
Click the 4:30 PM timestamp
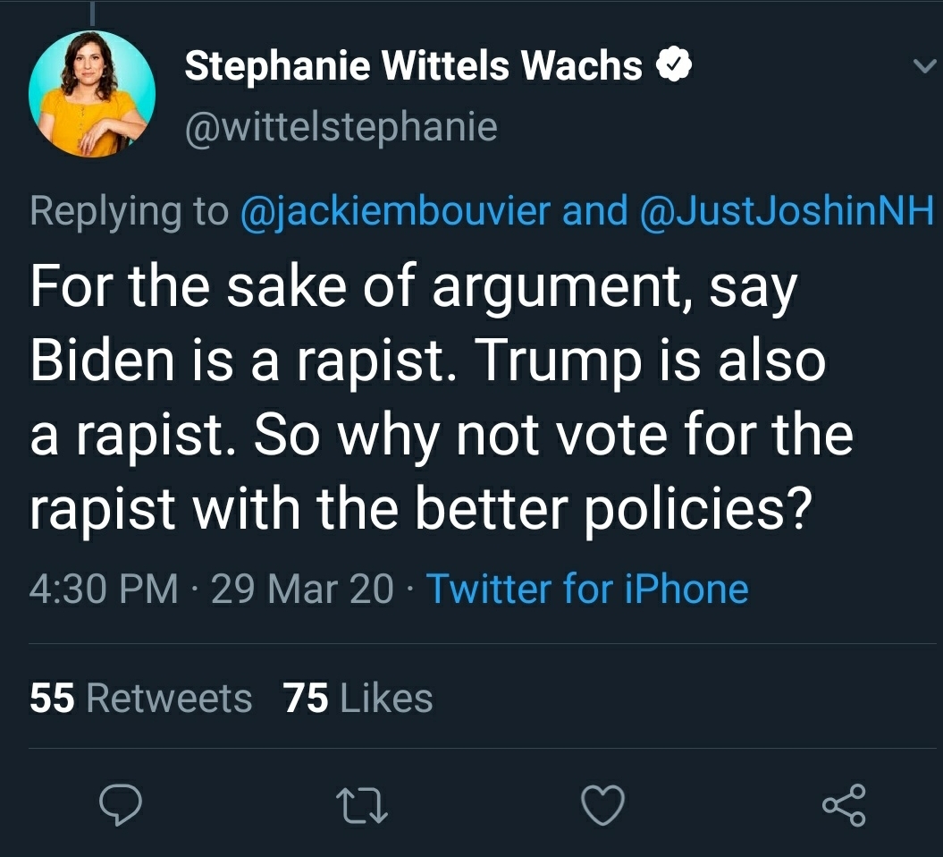(x=104, y=589)
